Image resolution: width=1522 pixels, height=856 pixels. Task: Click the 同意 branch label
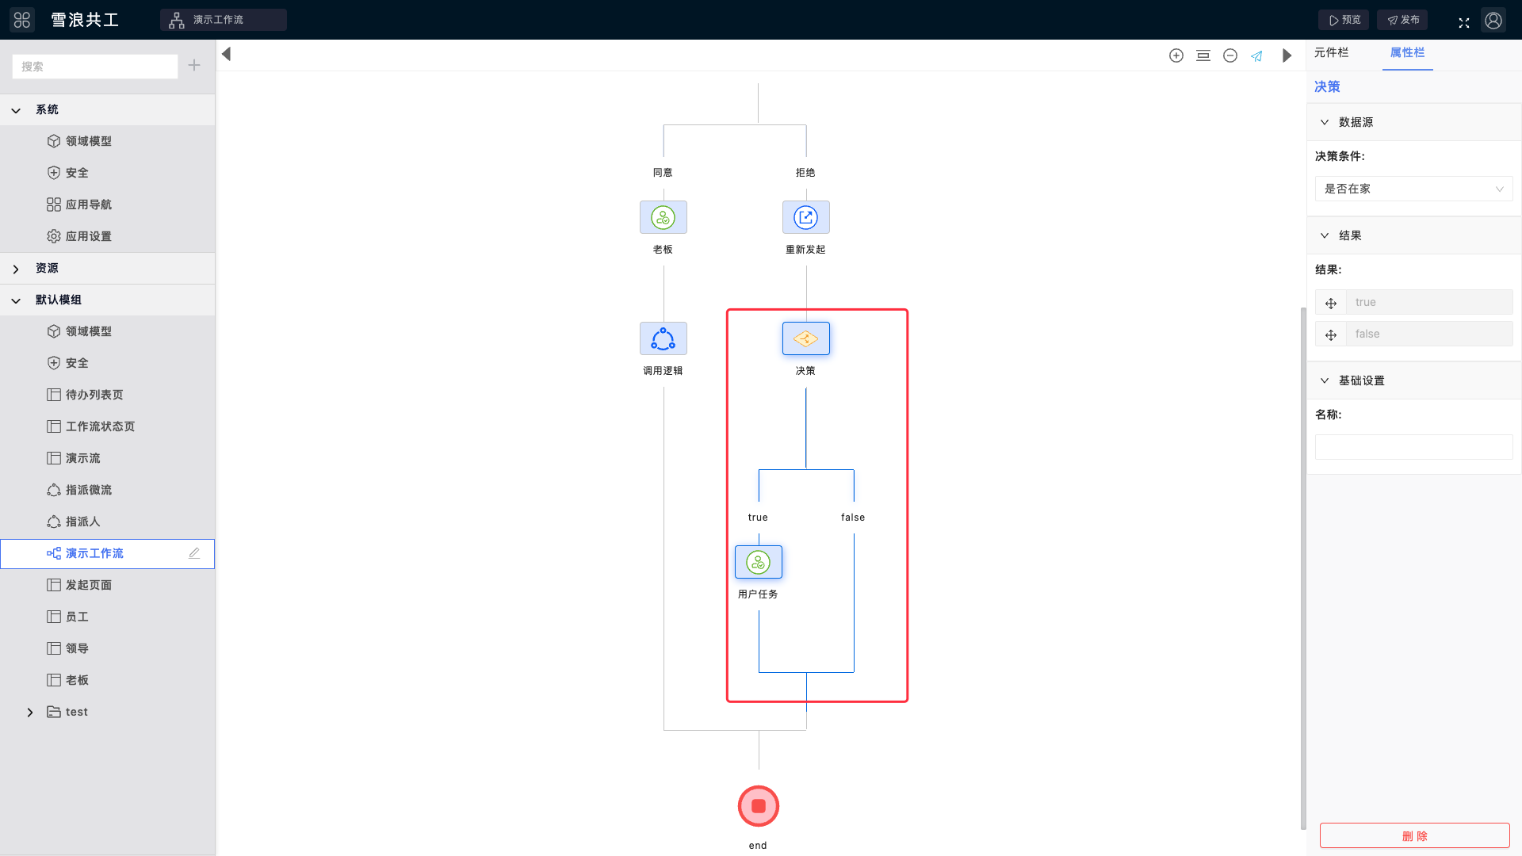coord(663,172)
